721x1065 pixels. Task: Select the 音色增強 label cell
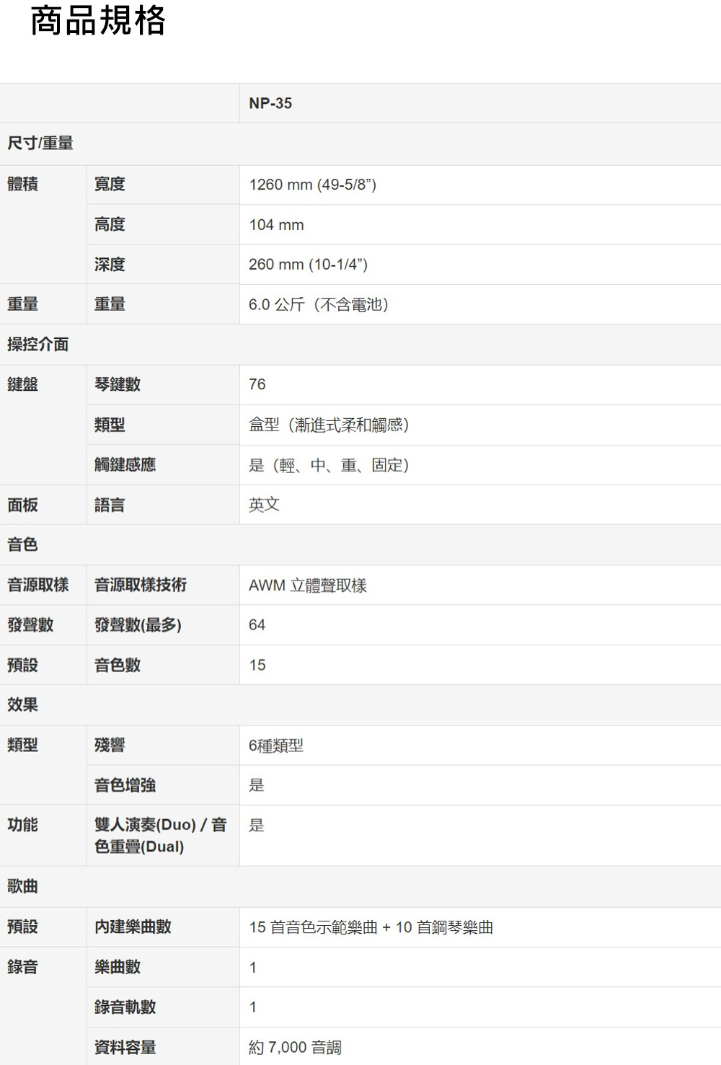(163, 785)
